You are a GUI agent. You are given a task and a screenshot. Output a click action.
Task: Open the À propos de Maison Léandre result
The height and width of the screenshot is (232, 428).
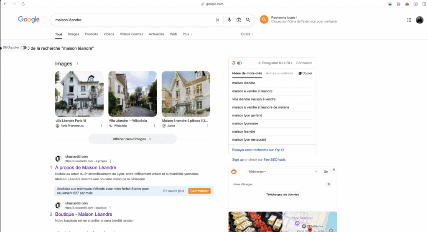(x=86, y=167)
